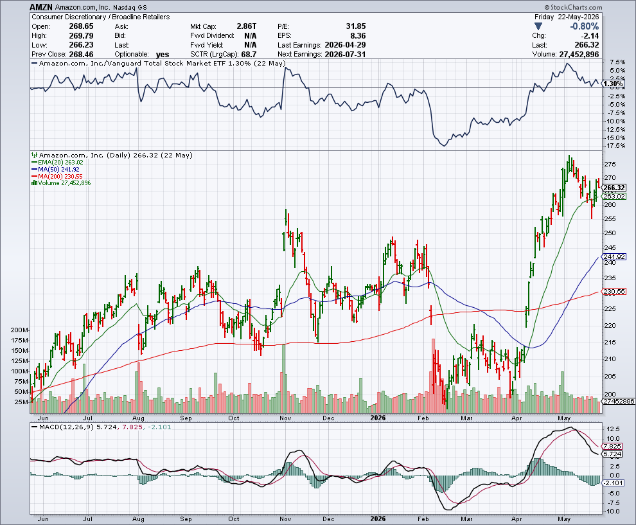
Task: Click the boxed 27452896 volume label on right axis
Action: [618, 401]
